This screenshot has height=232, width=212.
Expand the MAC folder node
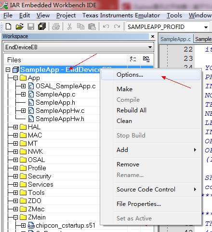(x=15, y=136)
